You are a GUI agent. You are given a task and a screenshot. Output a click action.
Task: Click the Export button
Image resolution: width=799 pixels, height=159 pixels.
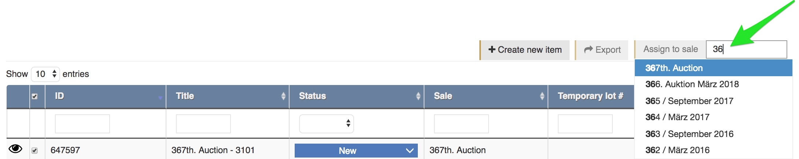pyautogui.click(x=602, y=50)
